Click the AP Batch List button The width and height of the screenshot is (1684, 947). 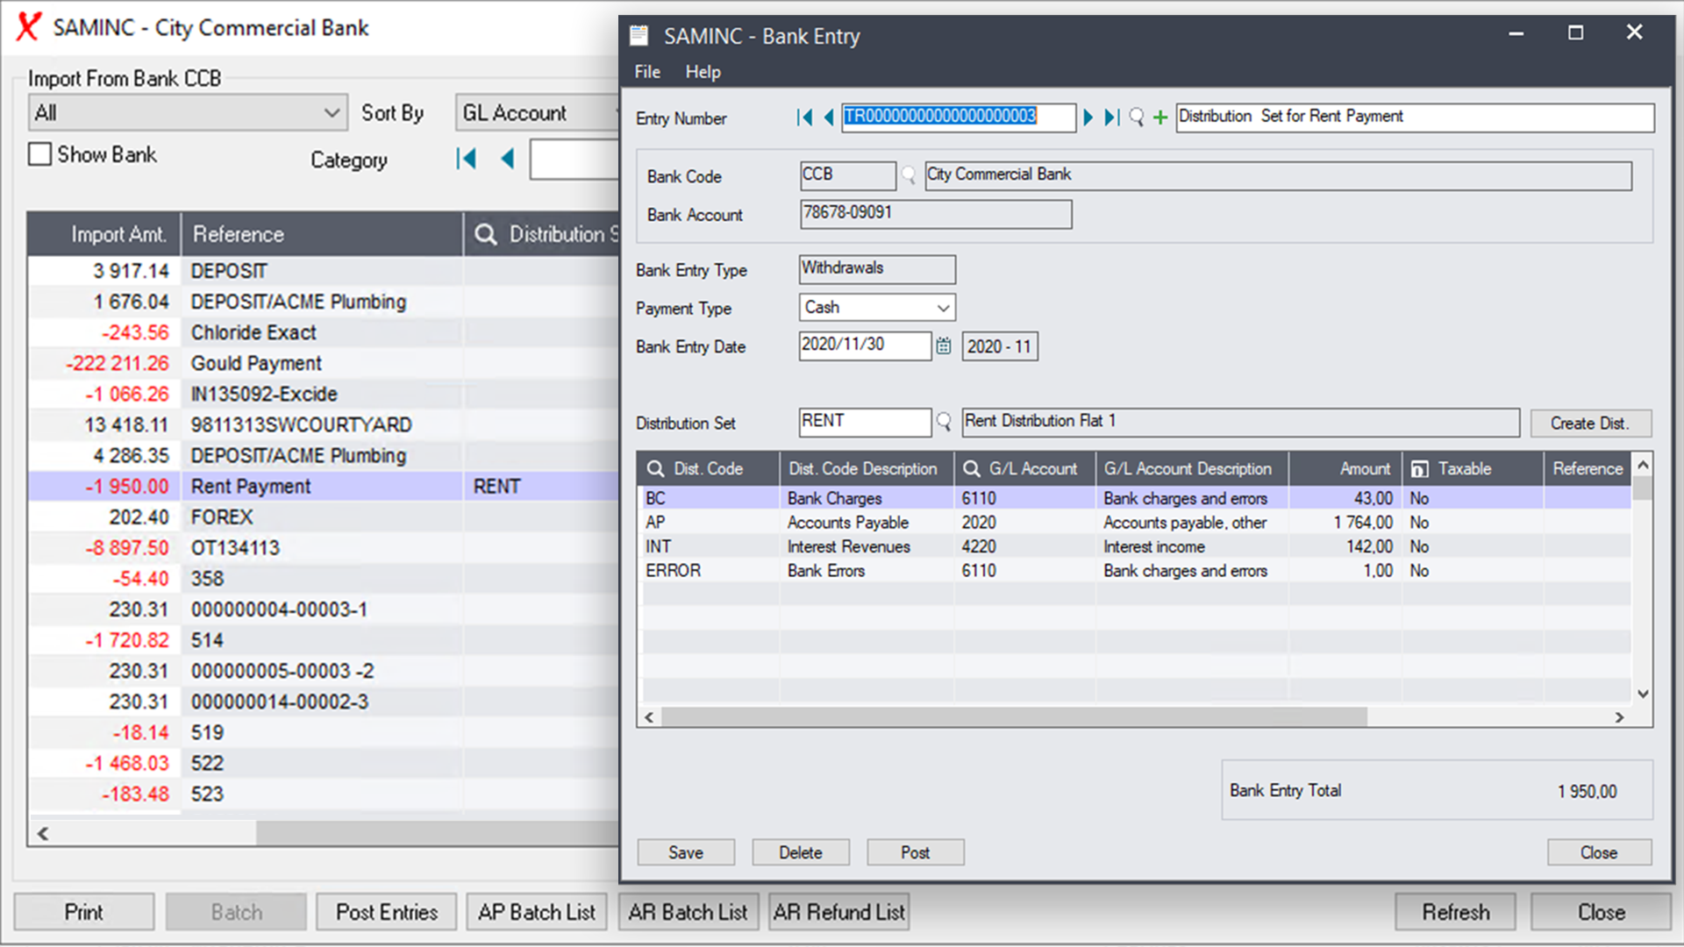point(537,912)
